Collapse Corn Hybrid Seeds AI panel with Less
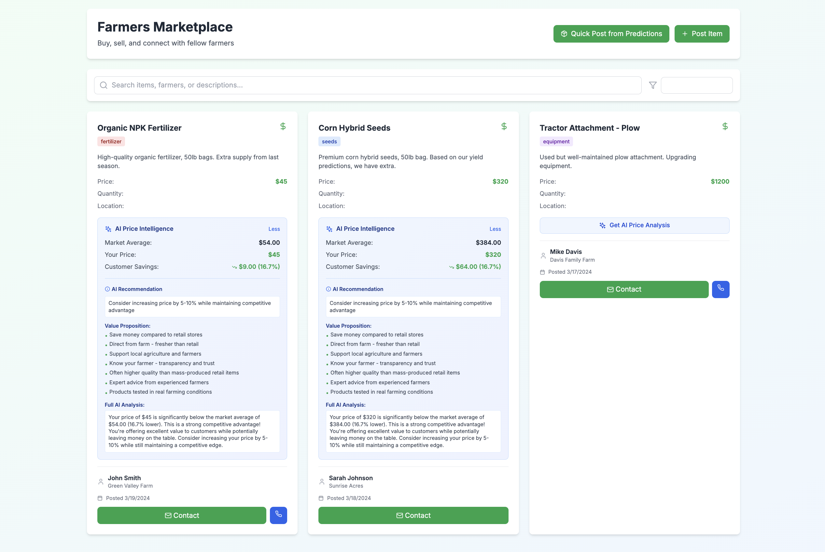 click(495, 229)
